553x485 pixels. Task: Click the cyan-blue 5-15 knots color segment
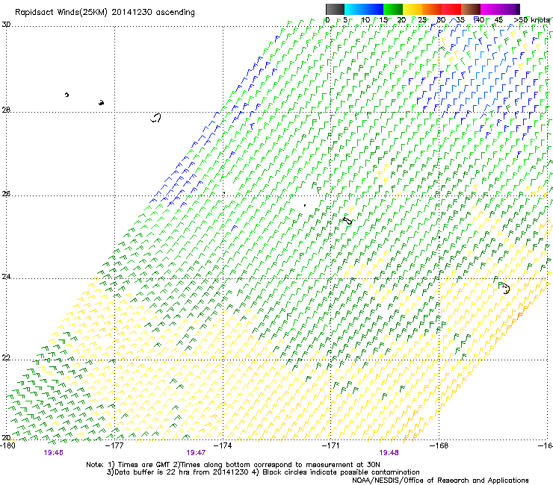coord(364,9)
